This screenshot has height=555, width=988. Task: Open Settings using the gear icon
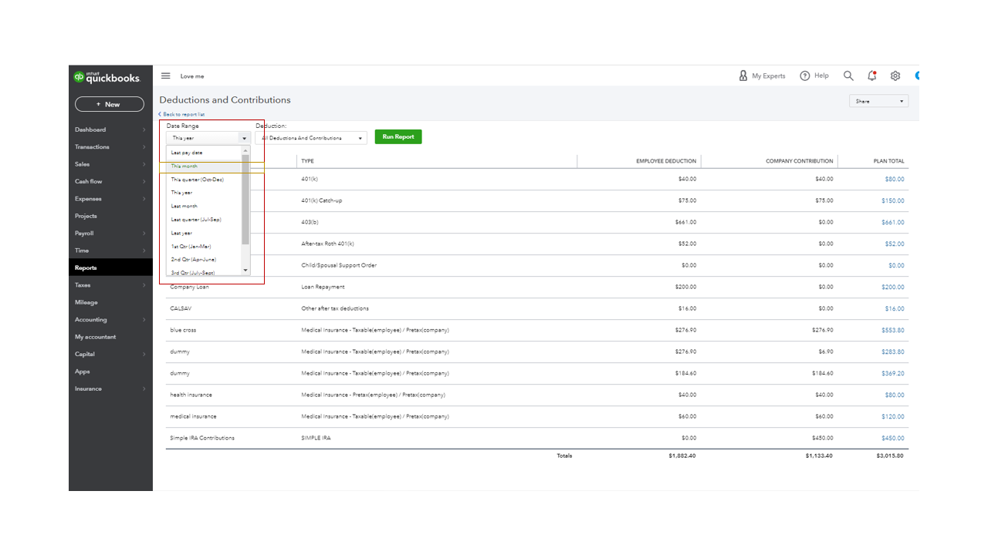tap(895, 76)
